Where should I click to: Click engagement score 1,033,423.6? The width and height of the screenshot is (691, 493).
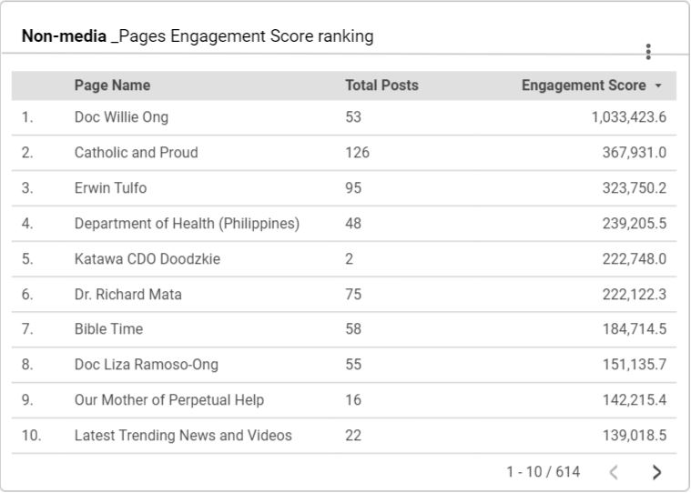coord(629,117)
